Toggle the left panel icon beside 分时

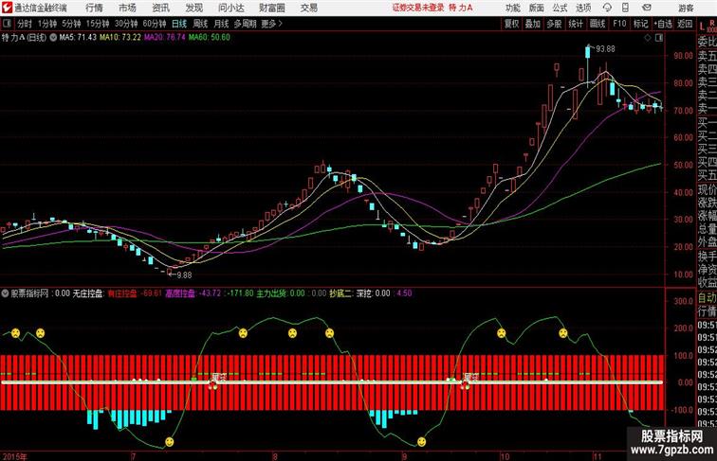click(7, 24)
